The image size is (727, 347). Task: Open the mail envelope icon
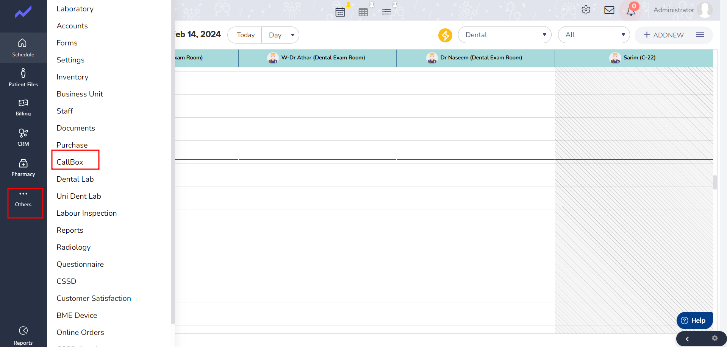tap(609, 10)
